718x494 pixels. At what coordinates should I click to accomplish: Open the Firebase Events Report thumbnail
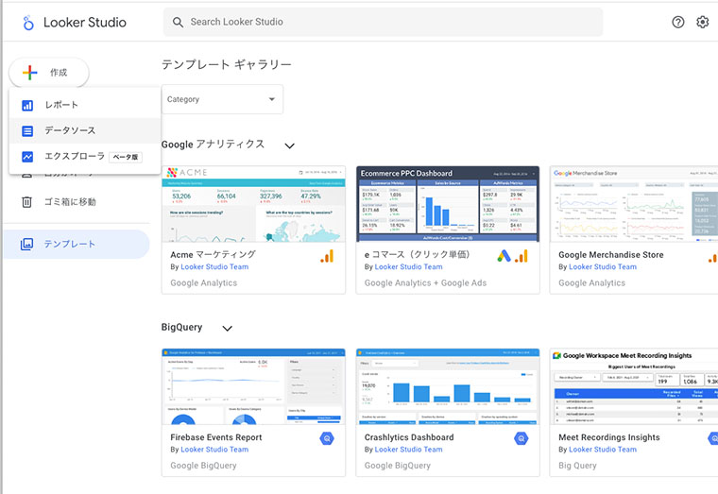coord(254,387)
